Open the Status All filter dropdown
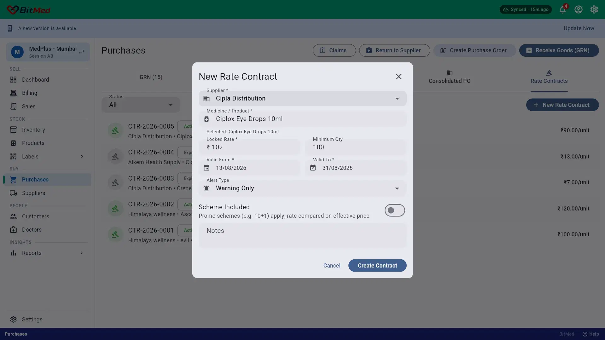605x340 pixels. (x=141, y=105)
